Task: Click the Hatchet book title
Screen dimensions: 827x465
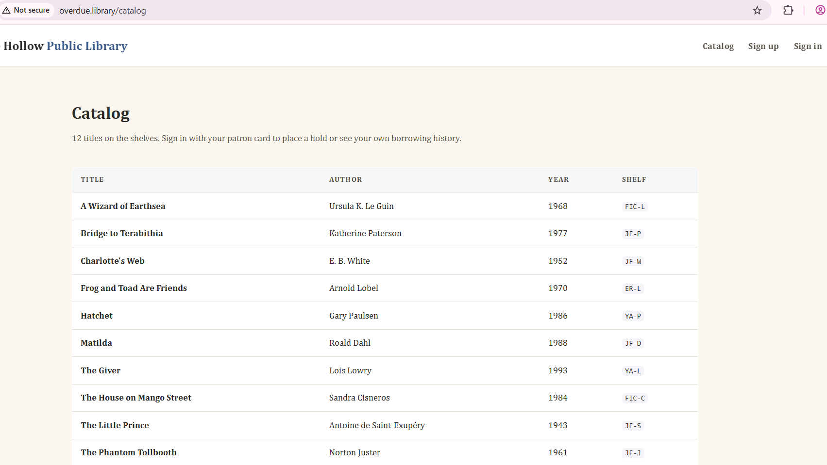Action: [x=97, y=316]
